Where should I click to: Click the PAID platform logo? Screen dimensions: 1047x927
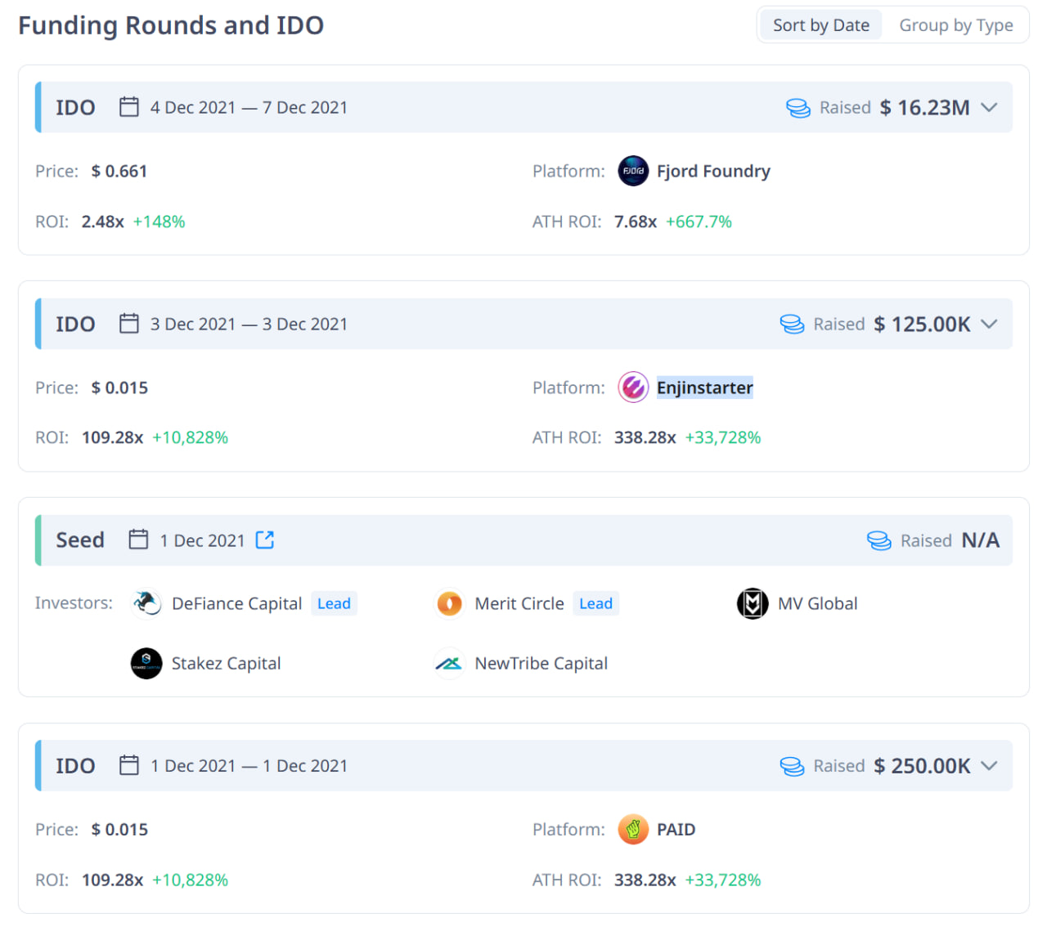tap(633, 830)
